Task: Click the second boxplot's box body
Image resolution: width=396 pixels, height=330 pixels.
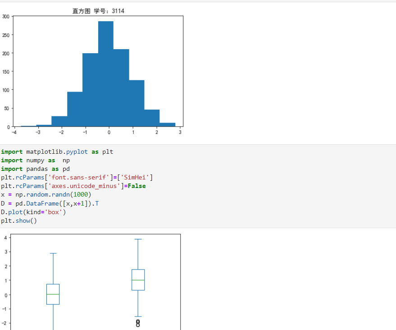Action: (x=138, y=280)
